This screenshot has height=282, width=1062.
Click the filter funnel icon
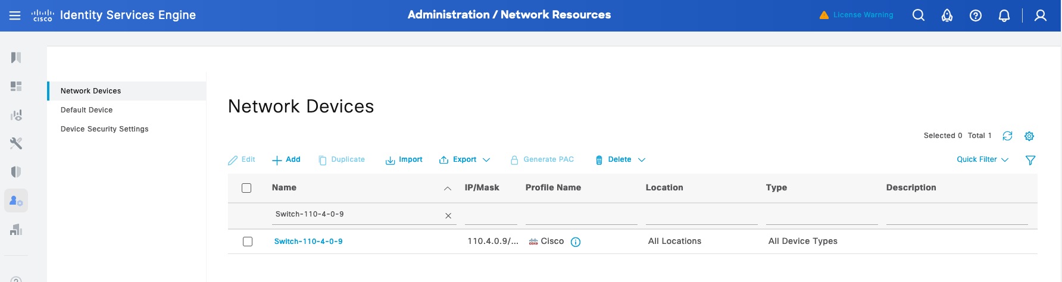click(1030, 160)
